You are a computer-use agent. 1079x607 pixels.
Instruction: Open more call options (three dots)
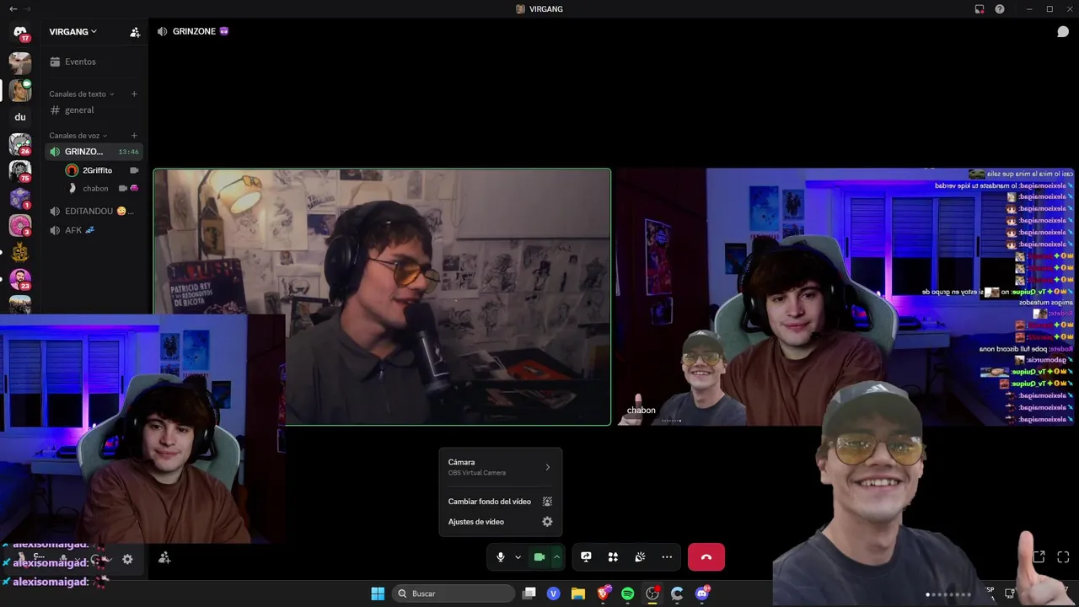pos(667,557)
